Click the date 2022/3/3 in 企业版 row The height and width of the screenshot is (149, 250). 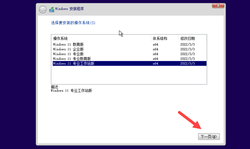click(187, 49)
